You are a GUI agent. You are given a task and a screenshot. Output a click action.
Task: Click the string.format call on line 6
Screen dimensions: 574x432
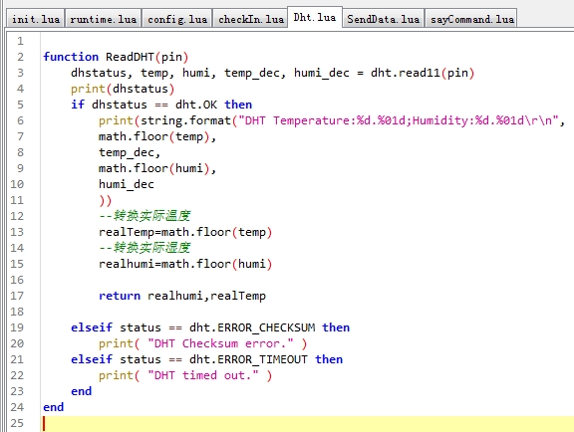click(185, 120)
